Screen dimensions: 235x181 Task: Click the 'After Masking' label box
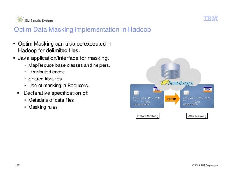coord(197,116)
